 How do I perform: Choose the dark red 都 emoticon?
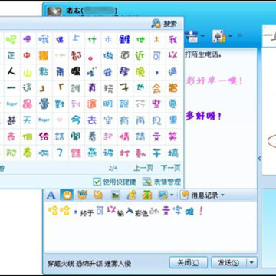pyautogui.click(x=76, y=56)
